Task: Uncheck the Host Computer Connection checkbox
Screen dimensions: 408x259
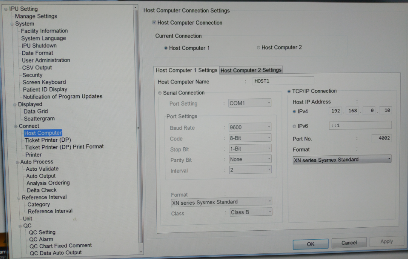Action: point(154,23)
